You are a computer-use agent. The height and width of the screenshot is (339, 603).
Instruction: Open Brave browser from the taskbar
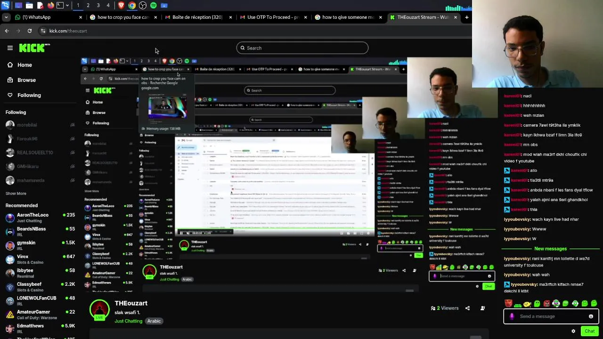121,6
